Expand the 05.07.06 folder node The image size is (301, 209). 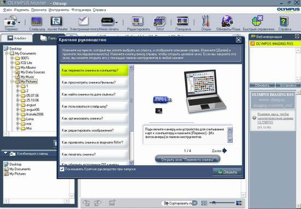click(x=18, y=95)
